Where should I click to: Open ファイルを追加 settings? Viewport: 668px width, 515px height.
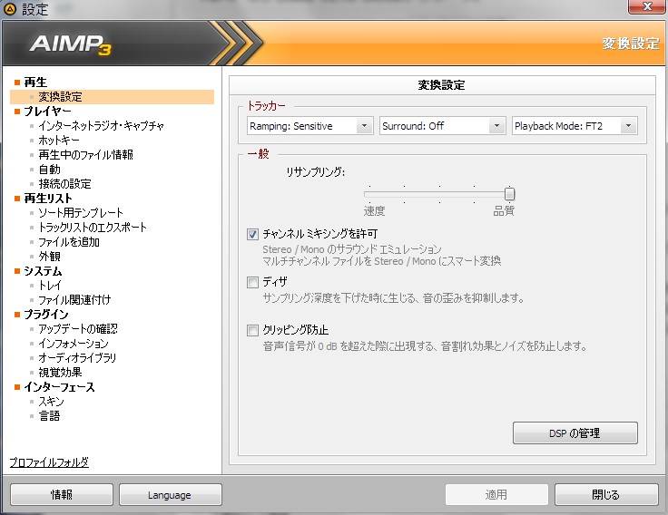pos(69,242)
